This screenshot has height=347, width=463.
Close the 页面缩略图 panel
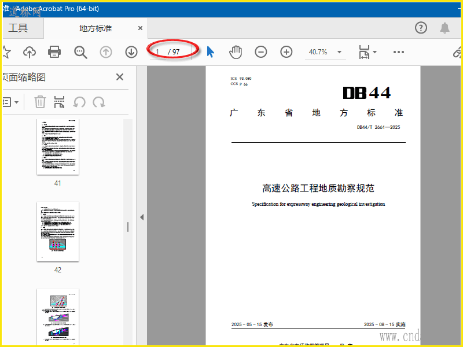120,77
